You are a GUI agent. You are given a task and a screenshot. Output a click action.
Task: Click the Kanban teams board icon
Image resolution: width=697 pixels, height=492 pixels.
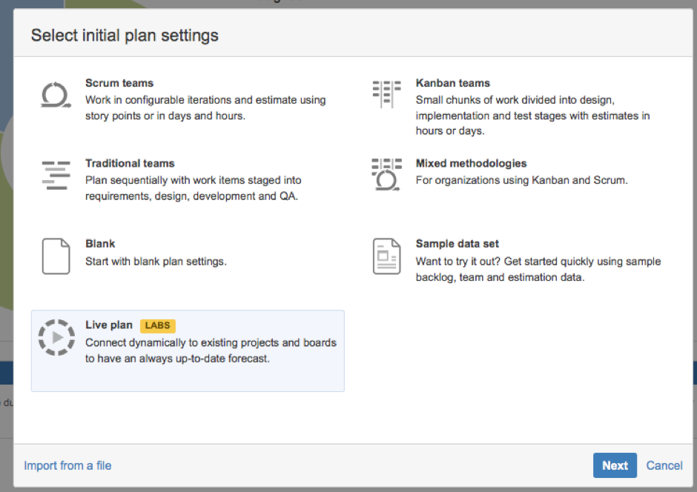pos(386,94)
